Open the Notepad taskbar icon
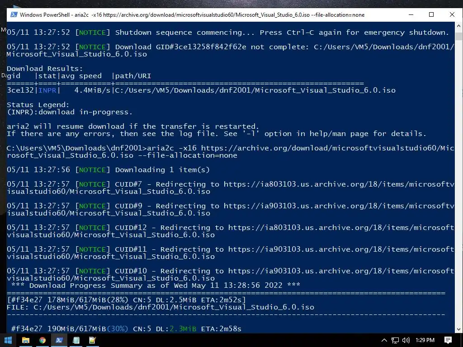 (76, 340)
